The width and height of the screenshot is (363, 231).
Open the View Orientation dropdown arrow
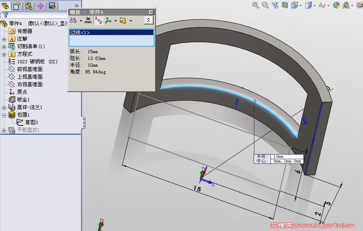click(x=301, y=5)
